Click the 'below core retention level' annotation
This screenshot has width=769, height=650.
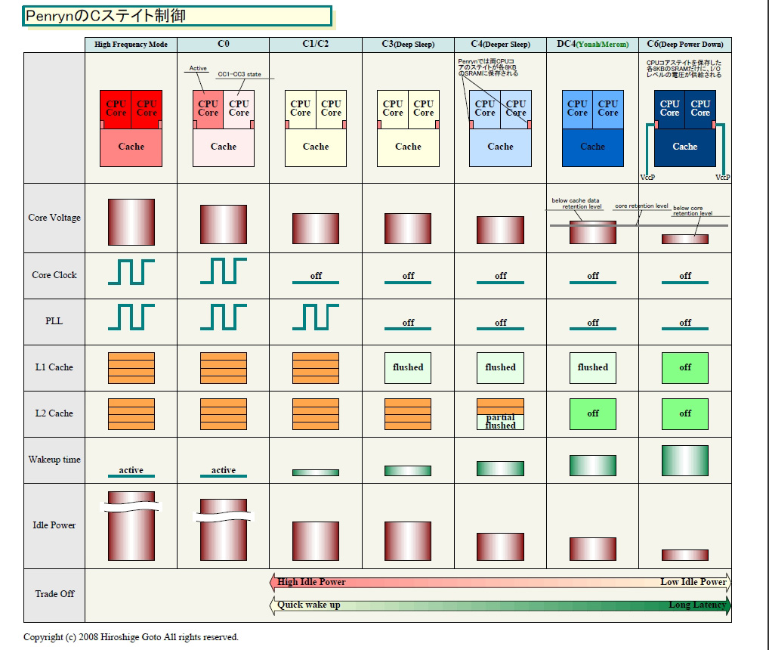point(693,211)
